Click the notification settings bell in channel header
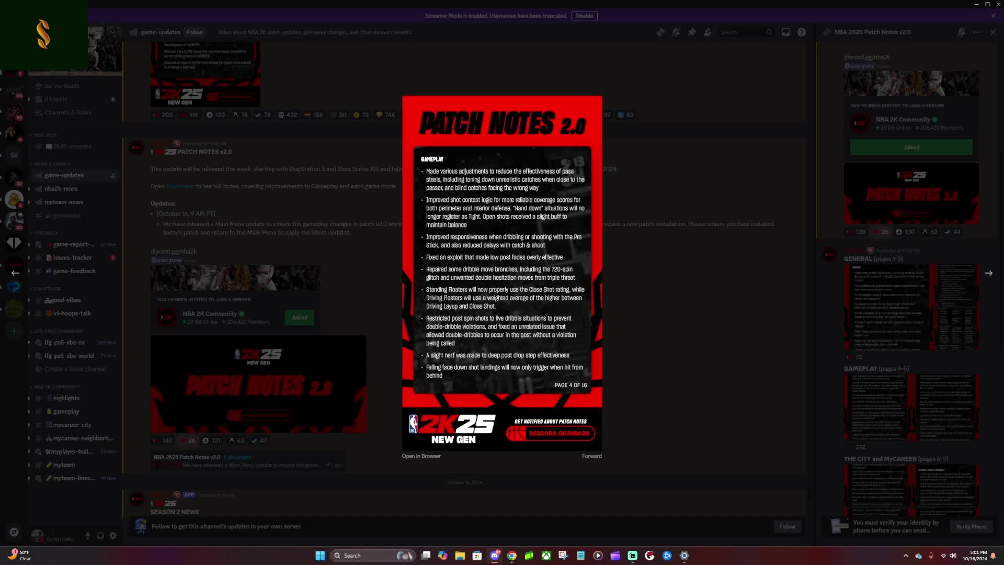1004x565 pixels. (x=676, y=32)
